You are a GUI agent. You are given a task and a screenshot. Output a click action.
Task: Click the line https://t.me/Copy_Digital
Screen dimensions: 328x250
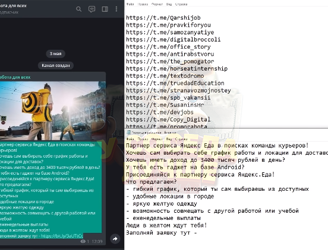coord(168,120)
